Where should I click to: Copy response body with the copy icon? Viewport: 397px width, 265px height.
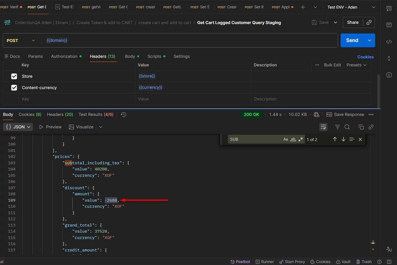tap(361, 127)
